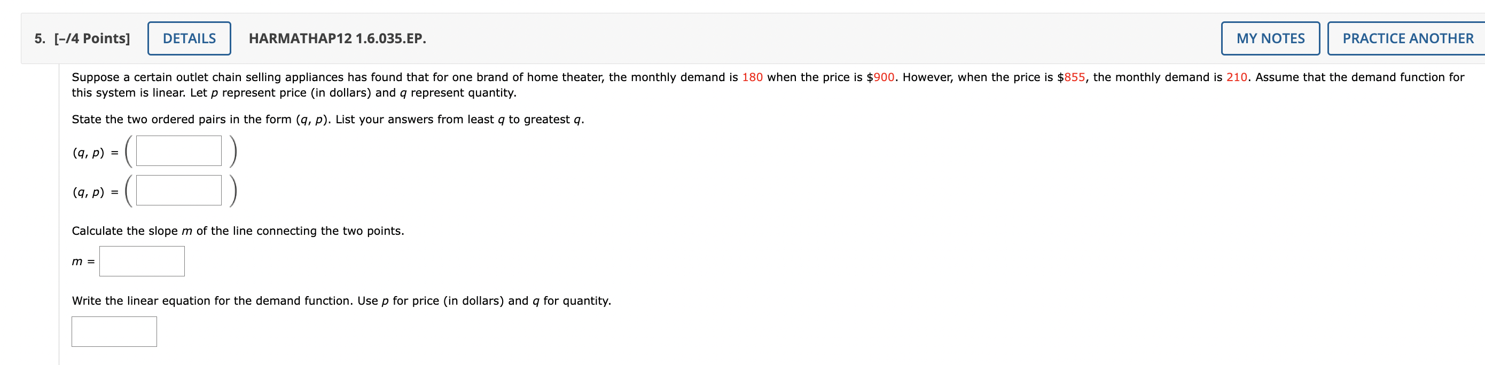1485x365 pixels.
Task: Click the DETAILS button
Action: [189, 38]
